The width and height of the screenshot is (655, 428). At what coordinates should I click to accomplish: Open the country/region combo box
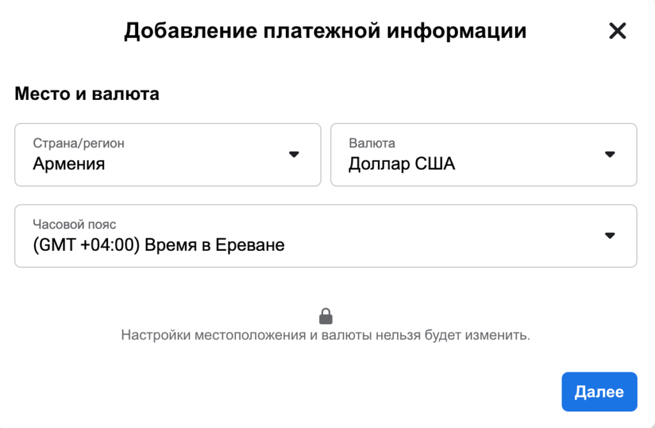coord(168,155)
